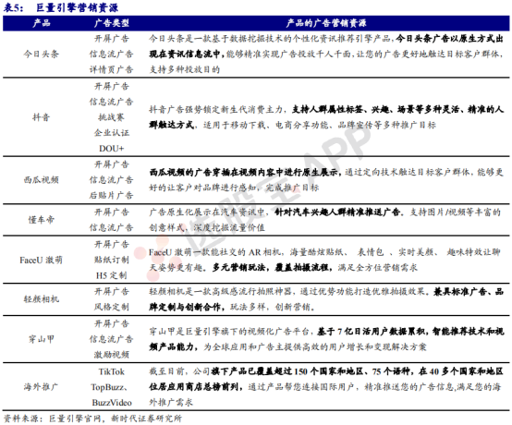Select 挑战赛 ad type under 抖音
Viewport: 512px width, 425px height.
point(112,117)
